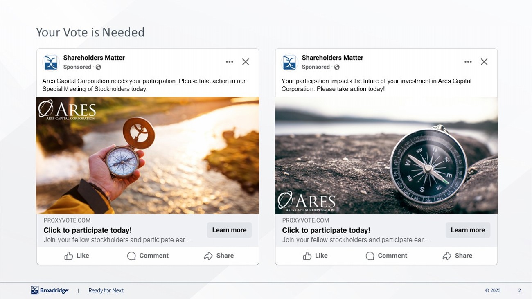Comment on the left sponsored post
This screenshot has width=532, height=299.
coord(148,256)
